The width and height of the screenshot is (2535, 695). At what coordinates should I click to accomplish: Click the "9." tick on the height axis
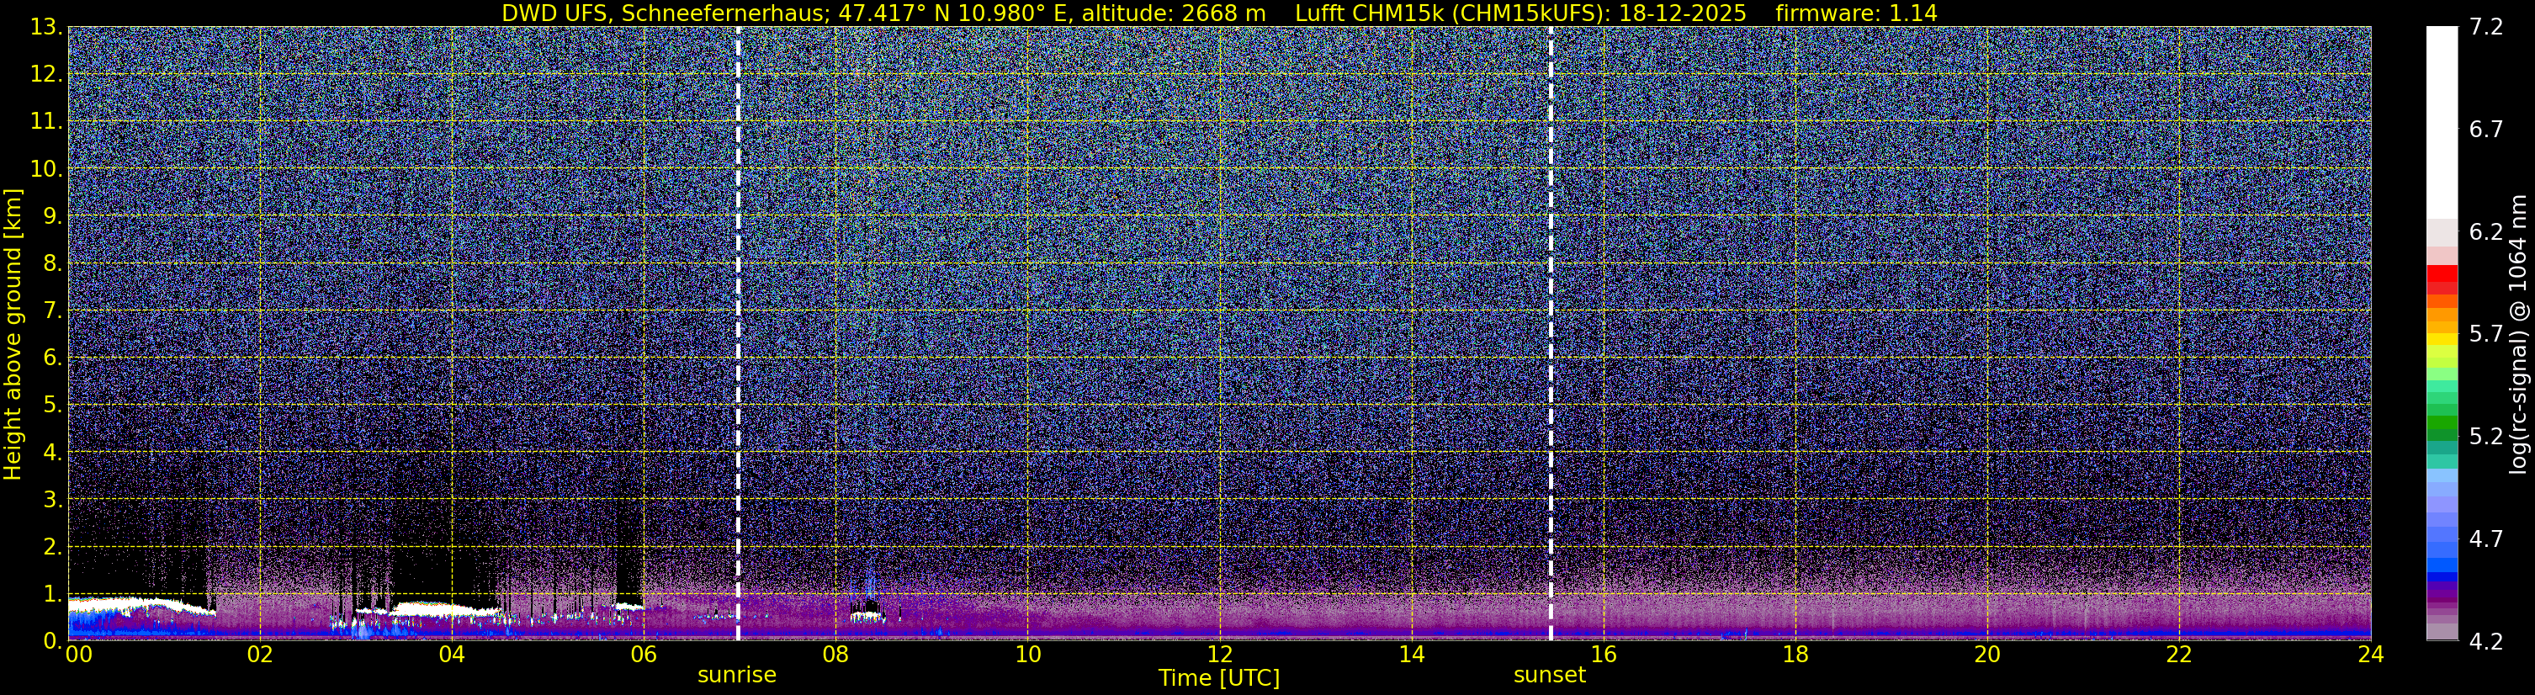coord(52,216)
